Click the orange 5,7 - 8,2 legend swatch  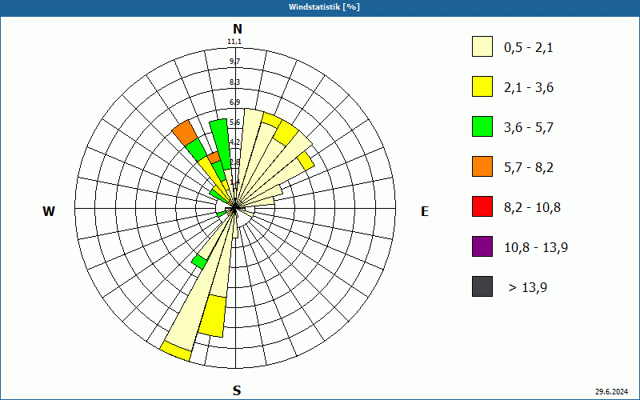(482, 166)
